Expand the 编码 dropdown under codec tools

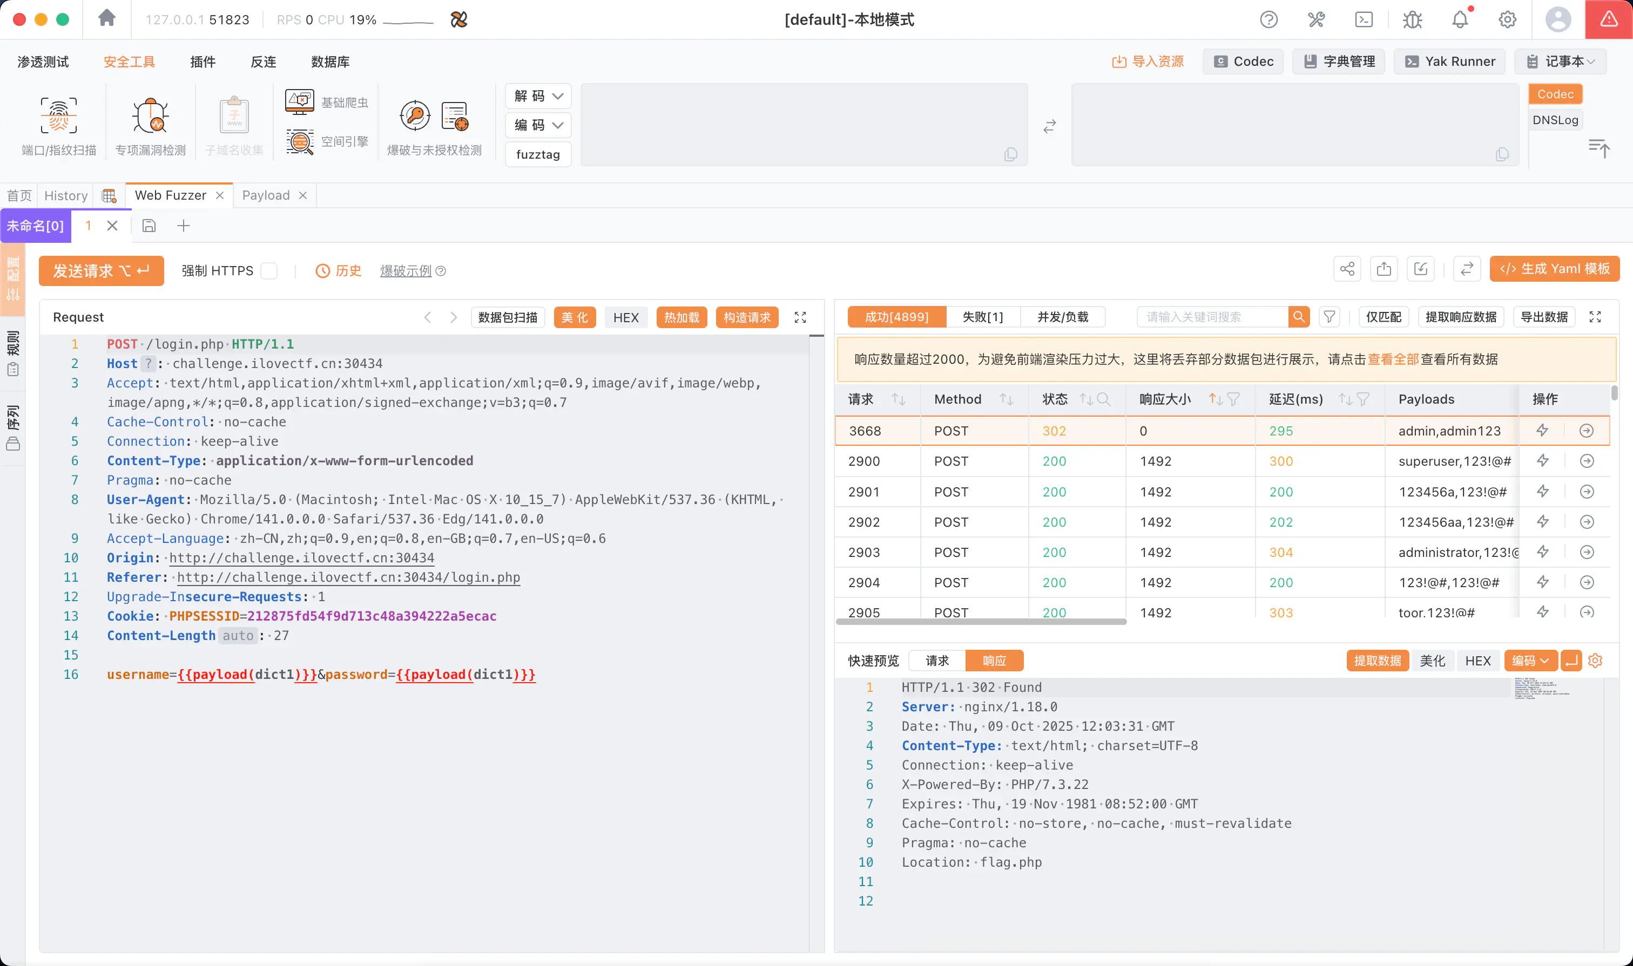[538, 125]
